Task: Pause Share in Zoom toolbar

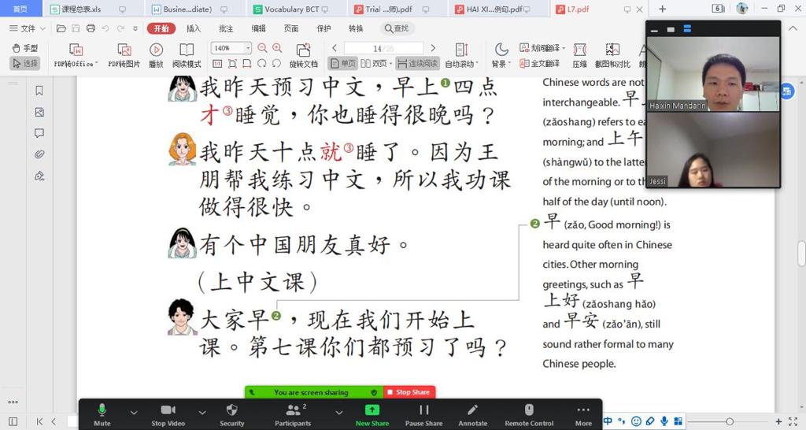Action: click(423, 414)
